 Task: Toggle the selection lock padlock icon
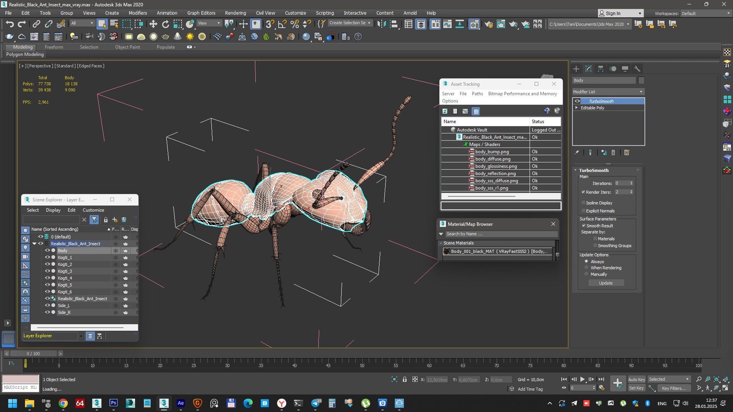(x=405, y=380)
